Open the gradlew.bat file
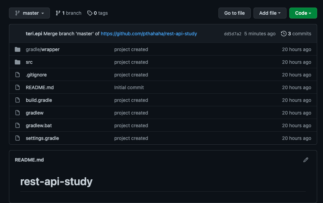Viewport: 323px width, 203px height. [39, 126]
